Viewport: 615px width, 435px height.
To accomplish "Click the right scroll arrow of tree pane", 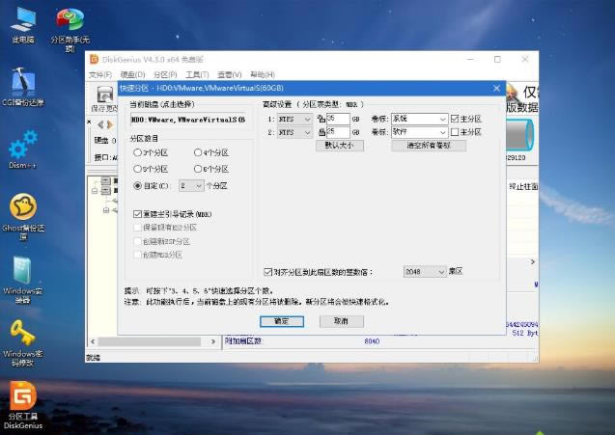I will point(213,341).
